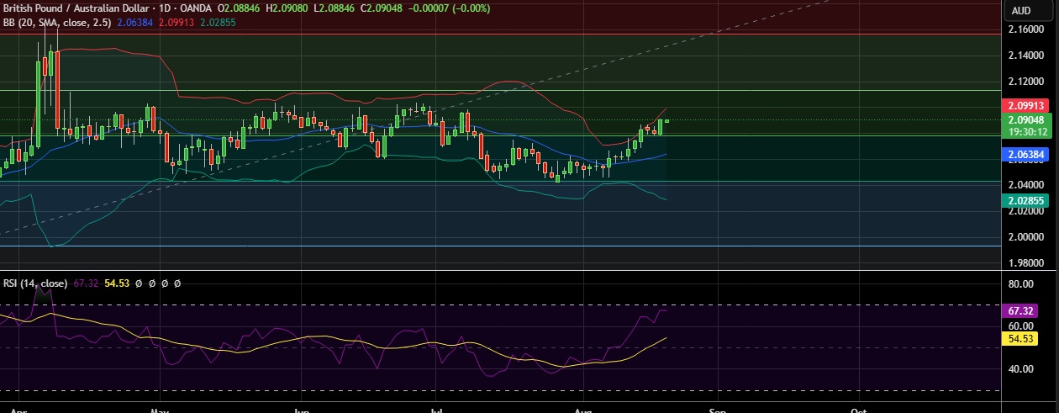Image resolution: width=1059 pixels, height=413 pixels.
Task: Click the 60.00 label on RSI scale
Action: [1020, 326]
